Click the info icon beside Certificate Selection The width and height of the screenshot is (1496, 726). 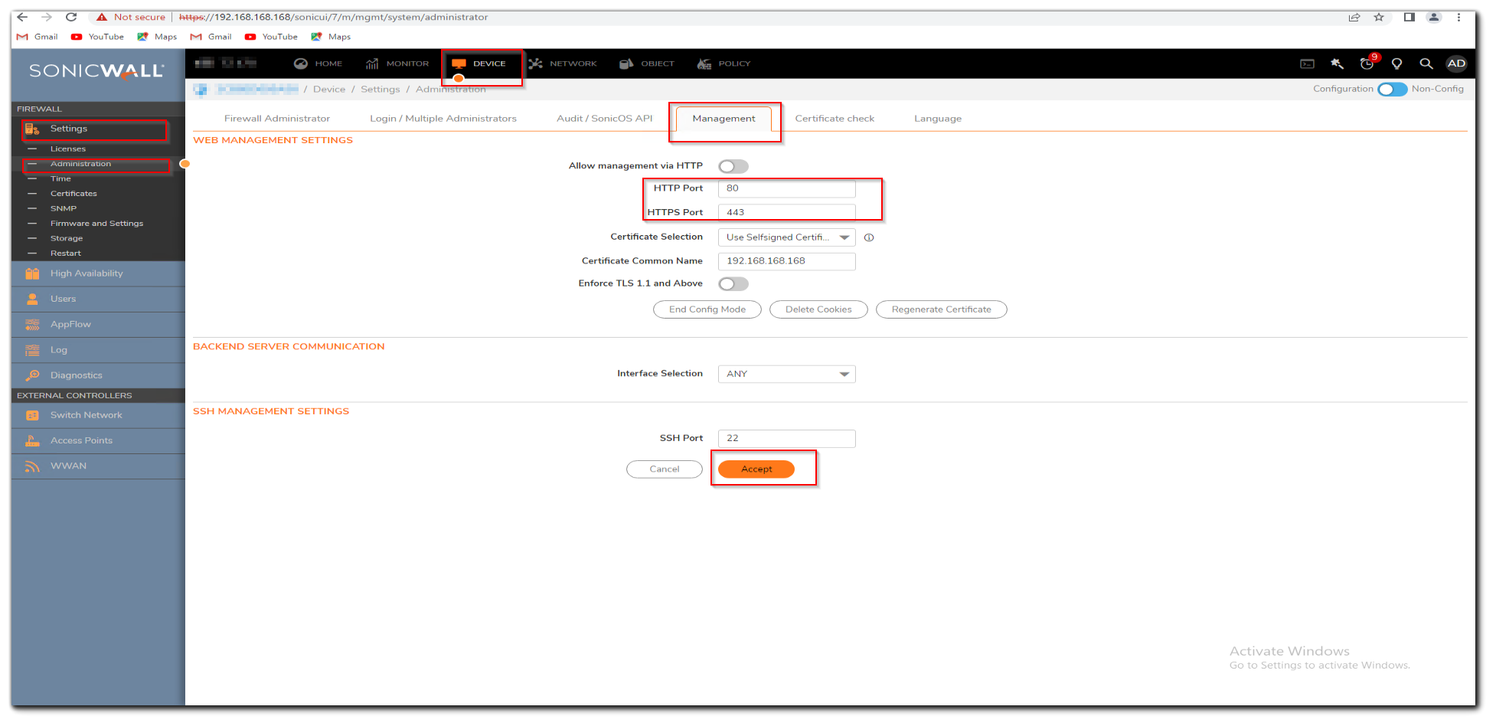pos(869,237)
